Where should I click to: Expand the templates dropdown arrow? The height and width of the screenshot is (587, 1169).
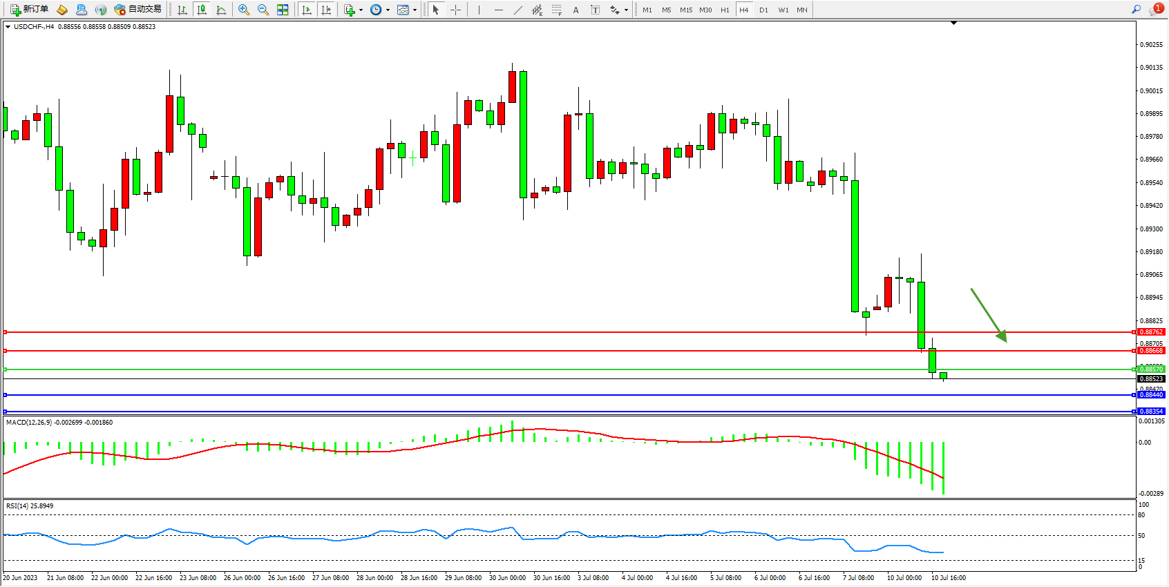pyautogui.click(x=415, y=10)
